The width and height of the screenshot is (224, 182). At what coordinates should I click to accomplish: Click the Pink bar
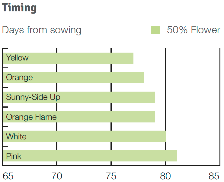[x=90, y=156]
